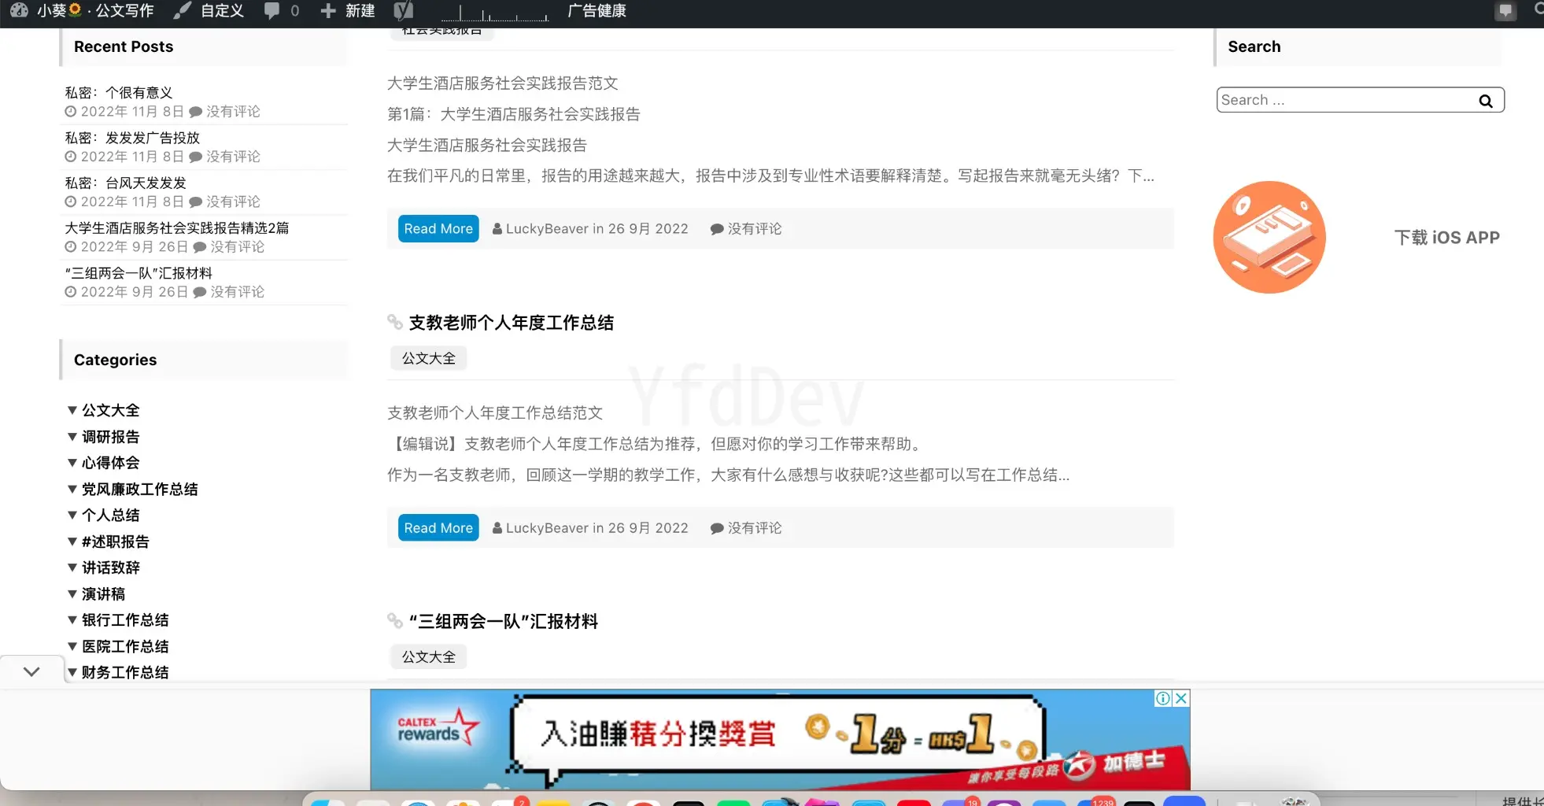Click the Caltex rewards banner advertisement

780,740
